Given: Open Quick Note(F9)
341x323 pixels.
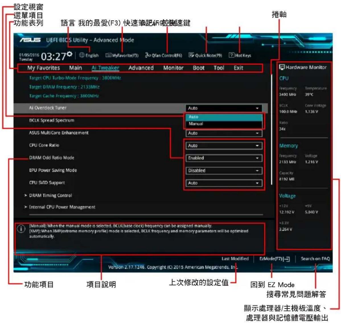Looking at the screenshot, I should click(x=209, y=56).
